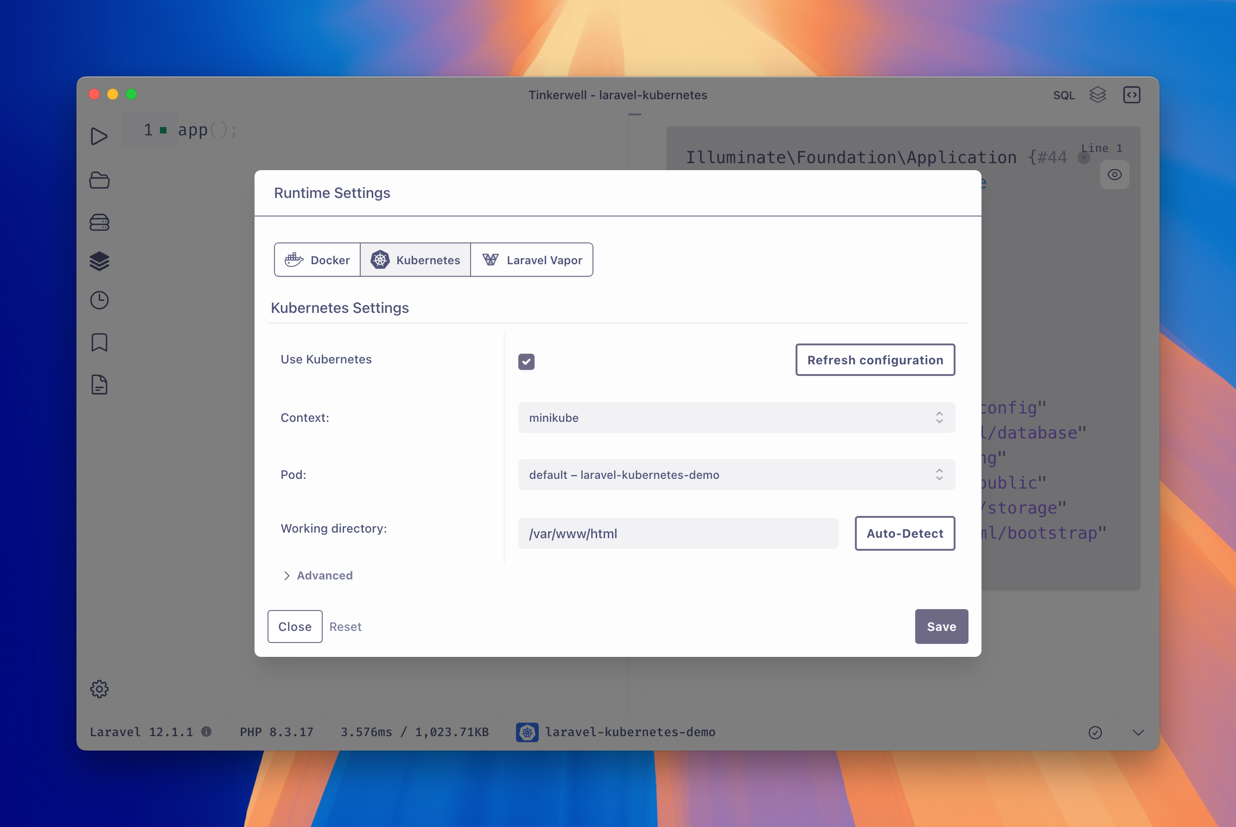
Task: Click the stacked layers icon in title bar
Action: point(1097,95)
